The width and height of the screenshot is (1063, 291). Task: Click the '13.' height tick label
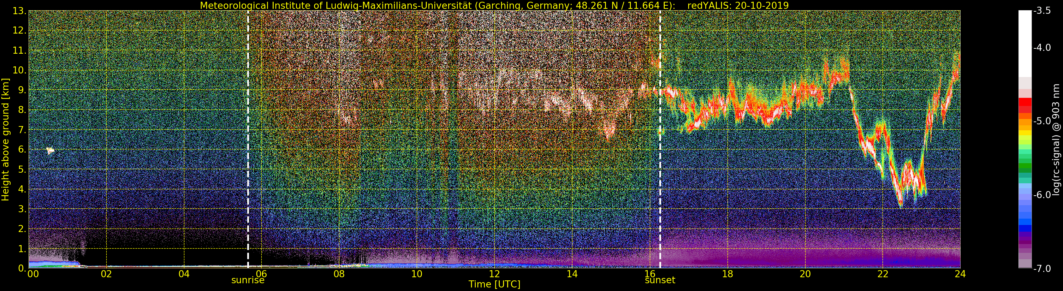(19, 11)
